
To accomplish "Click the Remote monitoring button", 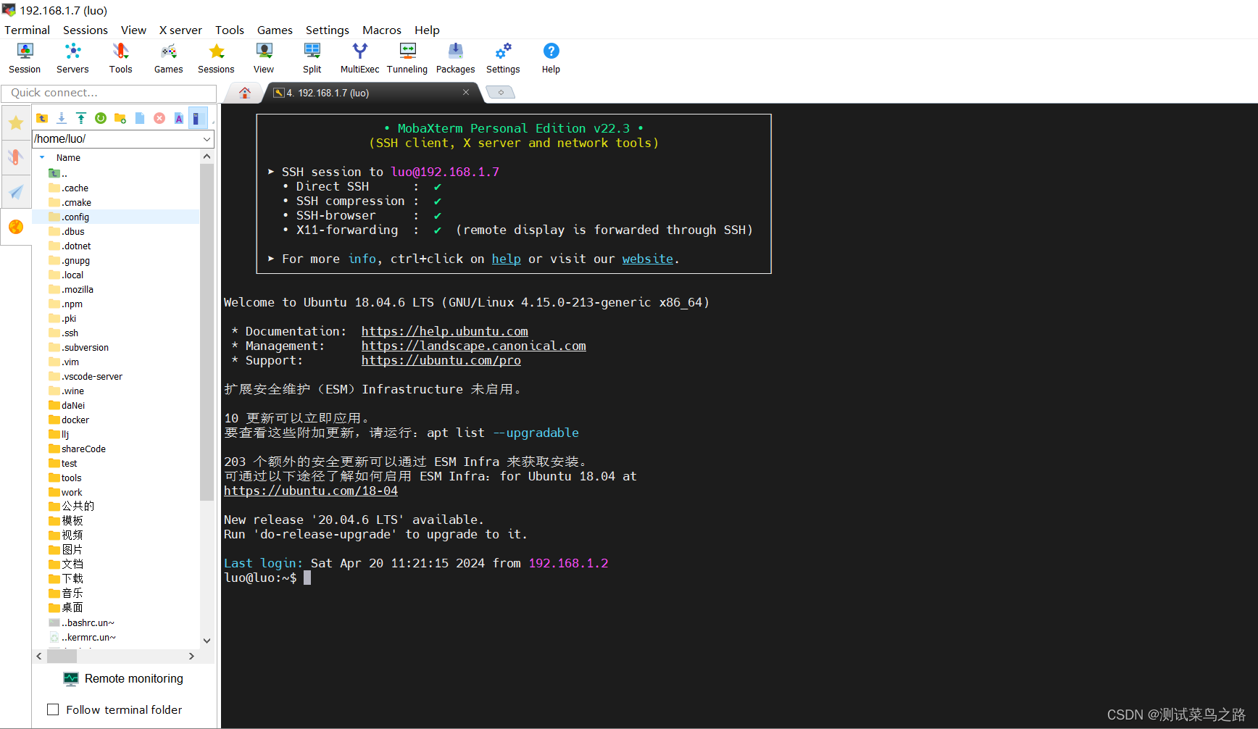I will (x=123, y=679).
